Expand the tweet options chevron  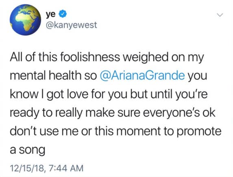220,15
